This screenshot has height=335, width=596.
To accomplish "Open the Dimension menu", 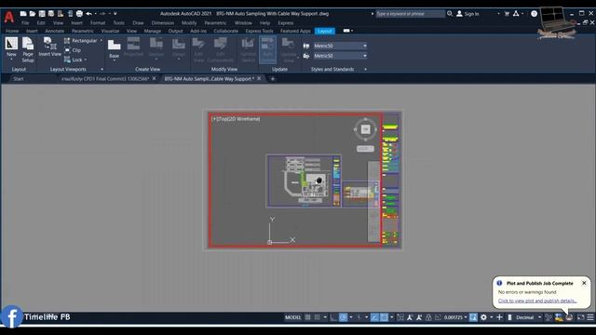I will (x=163, y=22).
